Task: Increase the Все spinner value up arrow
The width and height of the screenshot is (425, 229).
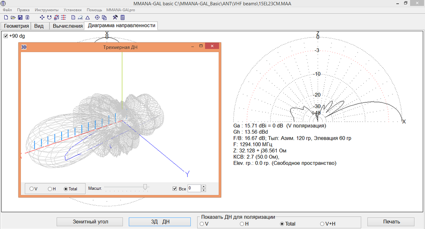Action: (203, 187)
